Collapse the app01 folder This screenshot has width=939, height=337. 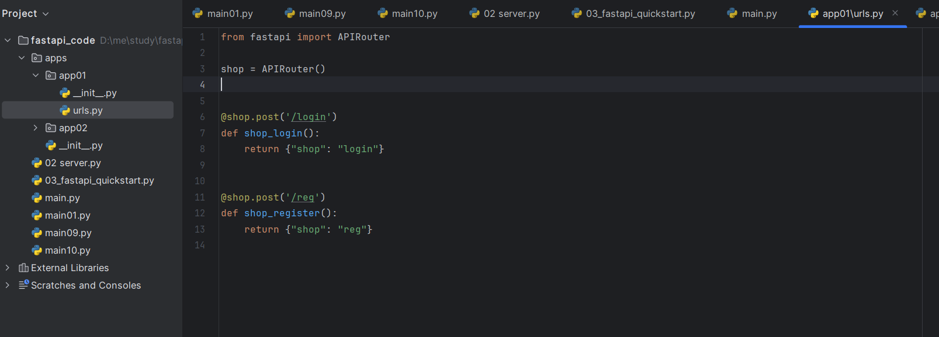click(x=36, y=75)
